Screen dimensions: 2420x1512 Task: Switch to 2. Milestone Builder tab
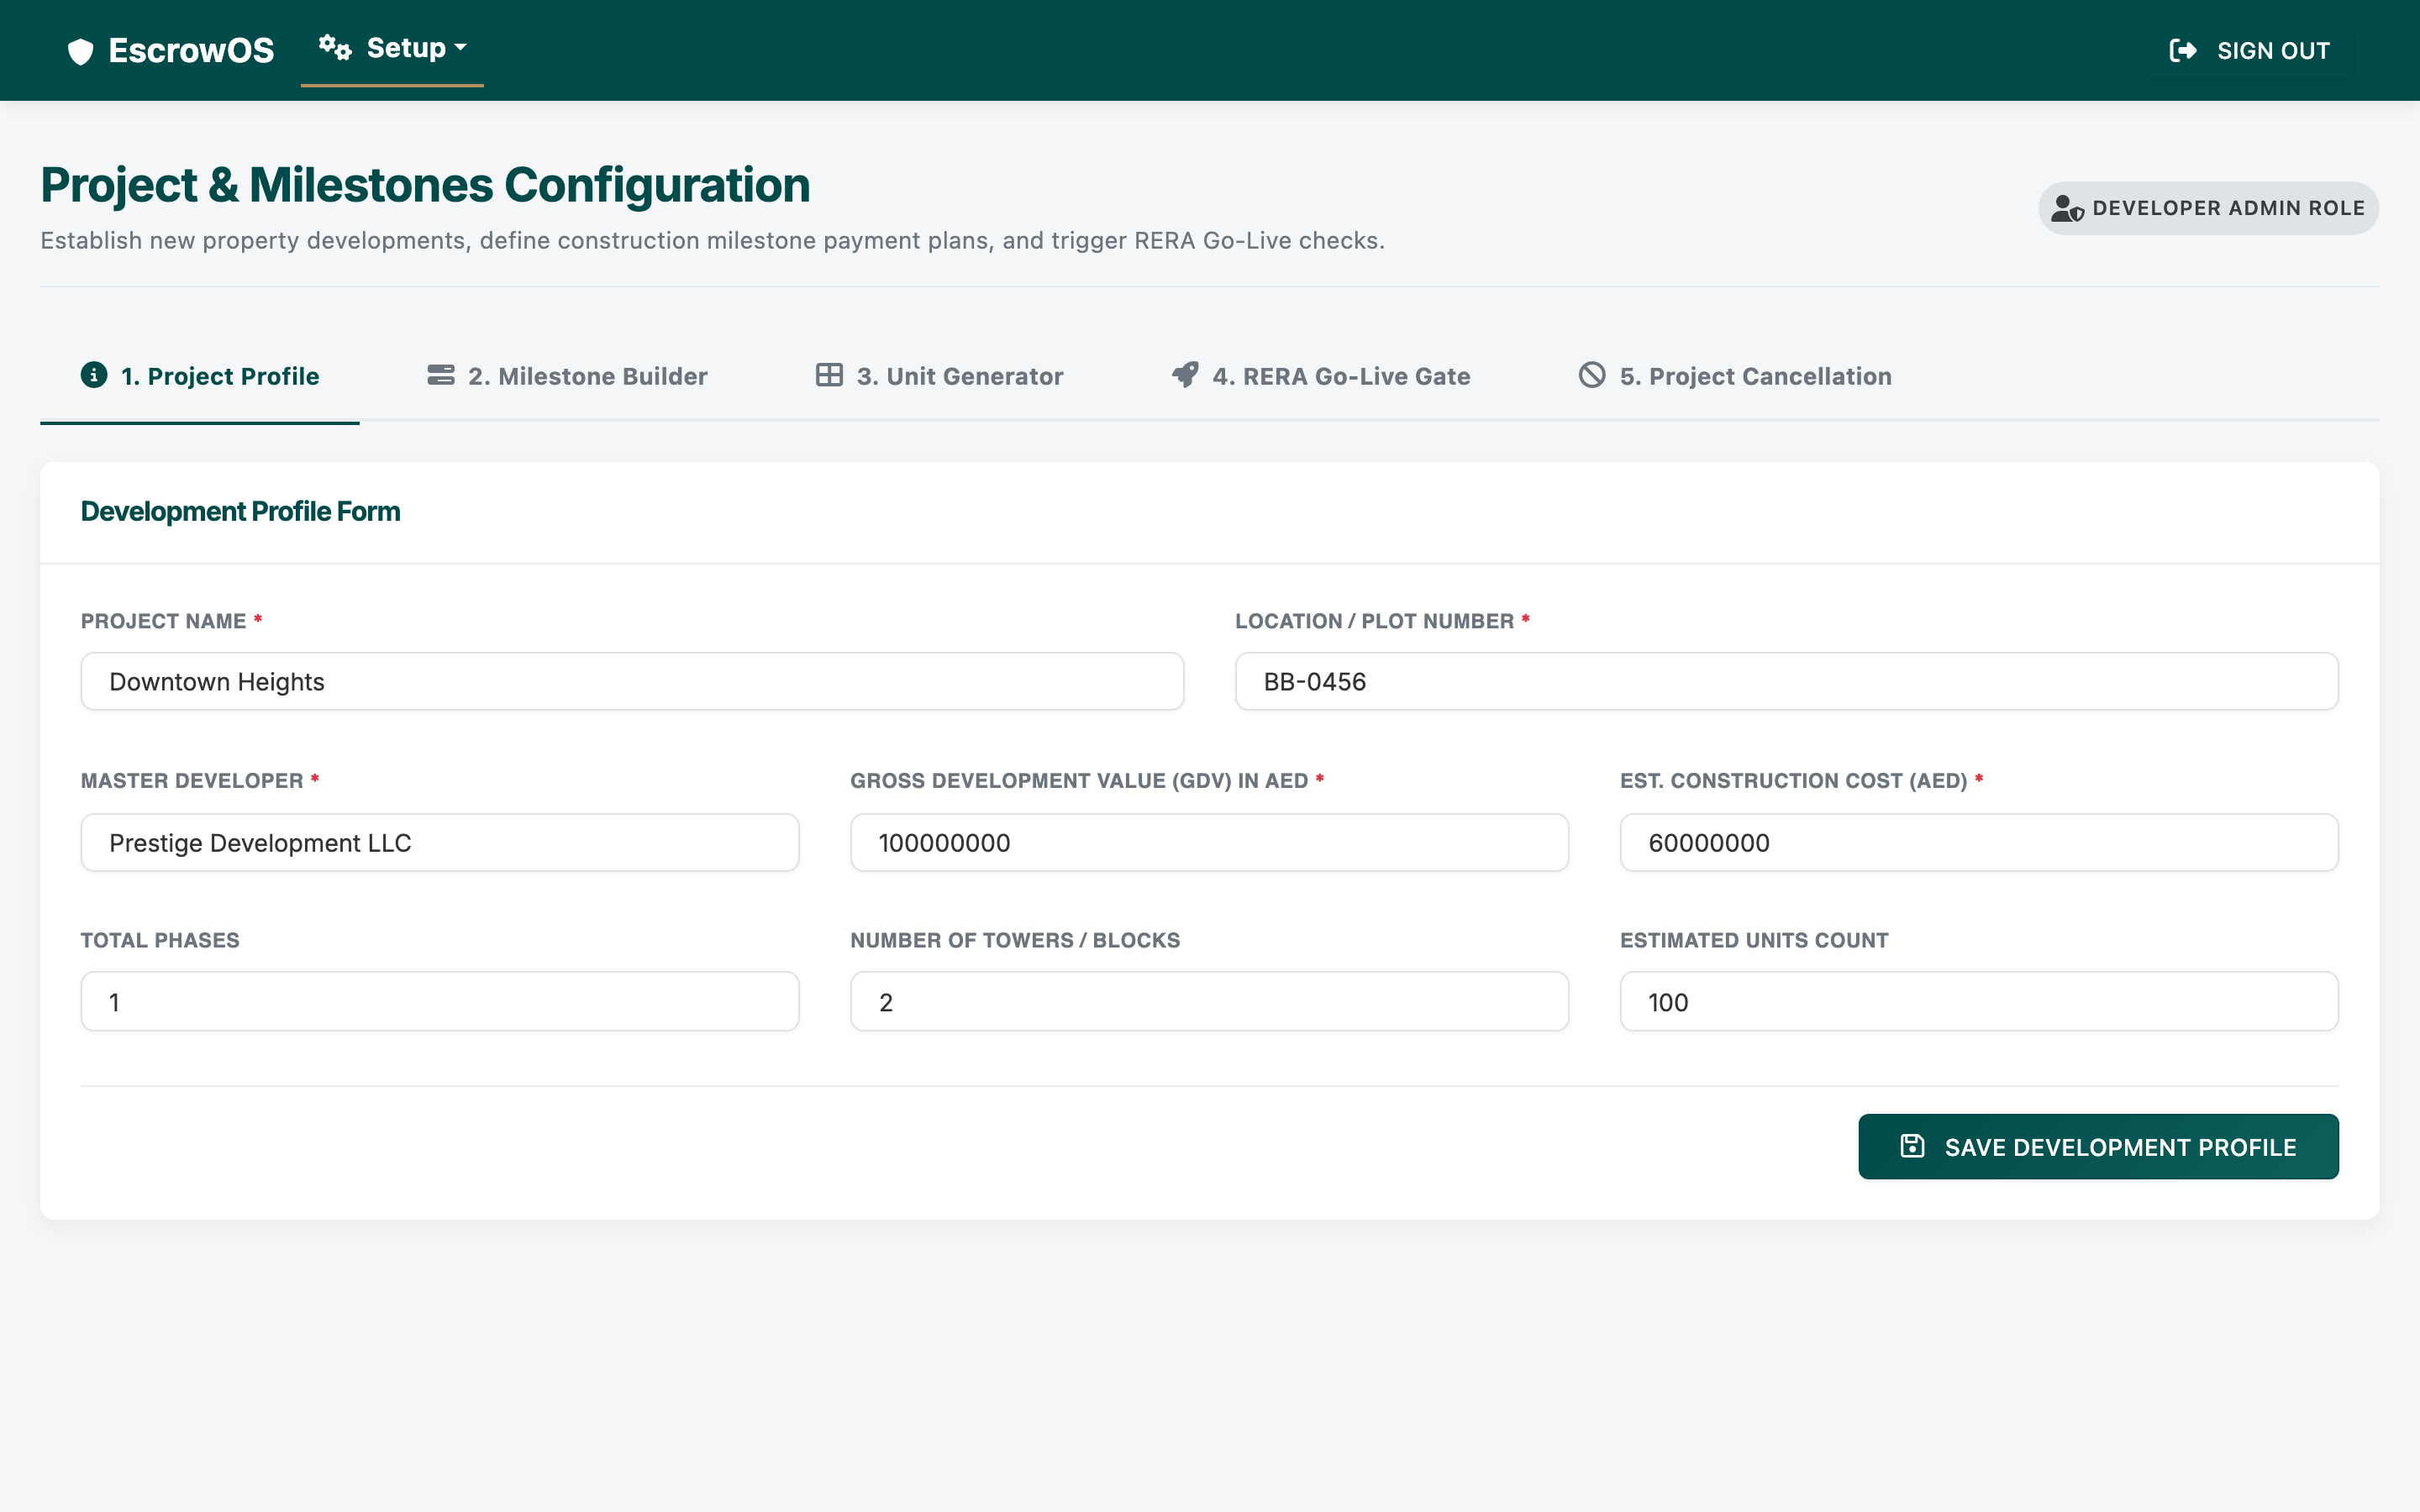pyautogui.click(x=567, y=376)
